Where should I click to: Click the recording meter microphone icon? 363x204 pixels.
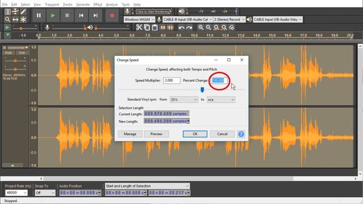tap(127, 11)
